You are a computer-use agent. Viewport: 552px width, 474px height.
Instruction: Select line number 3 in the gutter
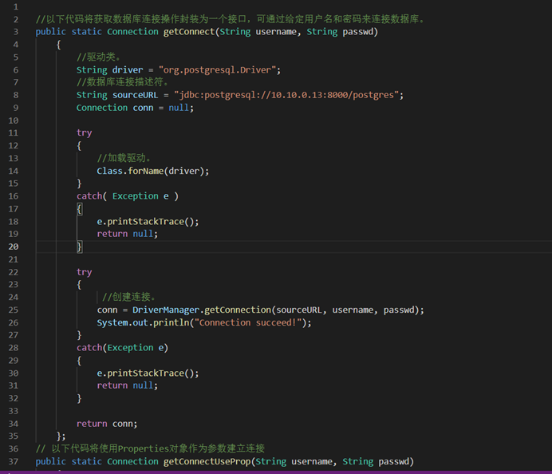[x=16, y=32]
